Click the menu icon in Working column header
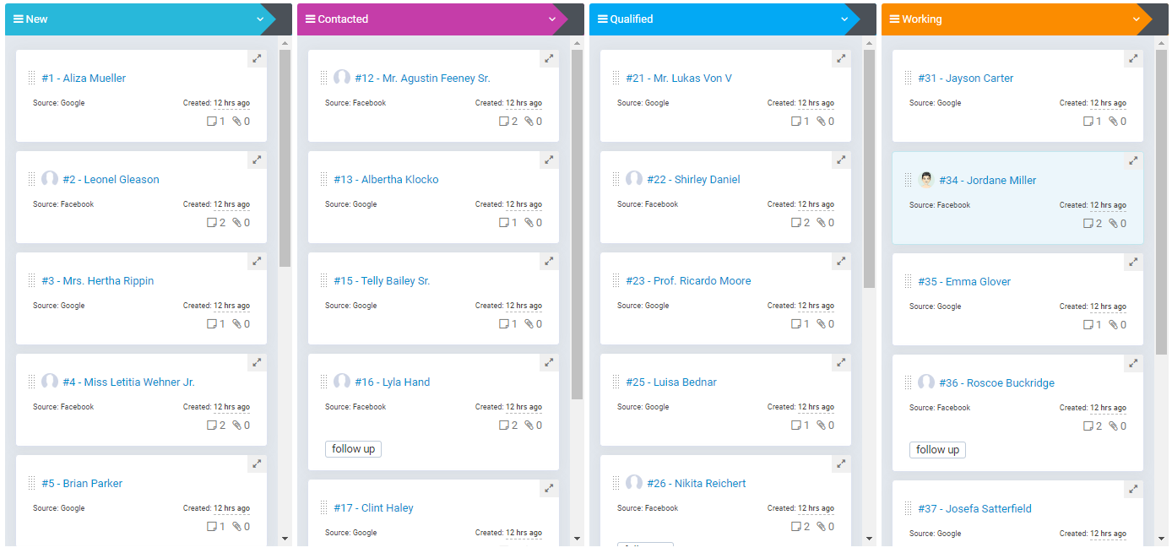 pyautogui.click(x=895, y=19)
